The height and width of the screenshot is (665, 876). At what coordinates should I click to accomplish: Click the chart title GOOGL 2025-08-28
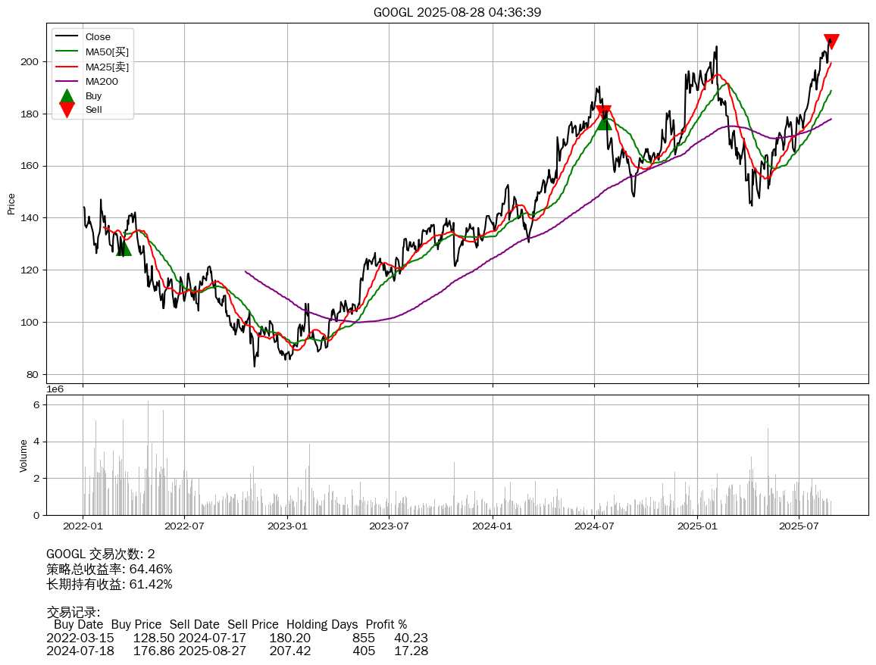[x=457, y=12]
